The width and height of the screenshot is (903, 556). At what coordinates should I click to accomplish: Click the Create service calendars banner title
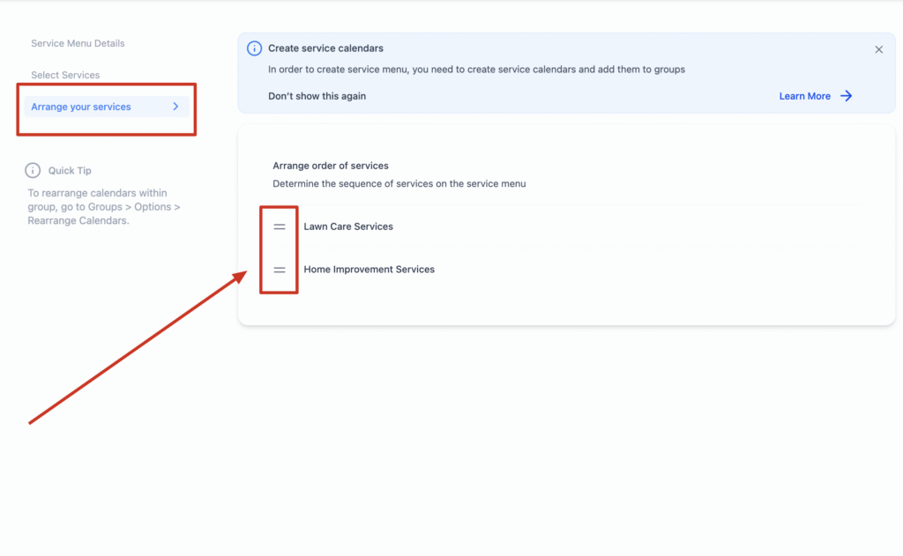(x=325, y=48)
